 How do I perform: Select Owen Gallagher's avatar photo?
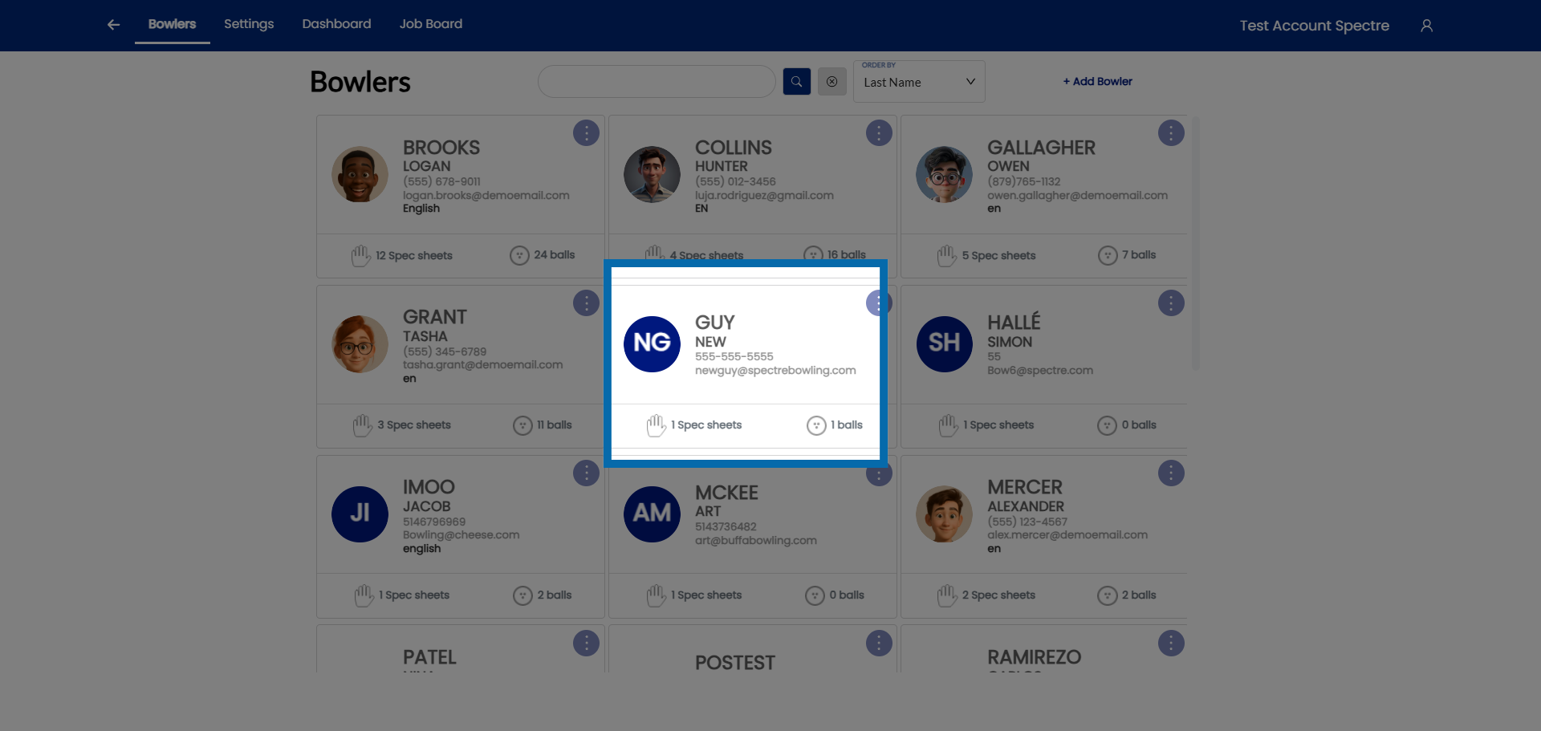[944, 174]
